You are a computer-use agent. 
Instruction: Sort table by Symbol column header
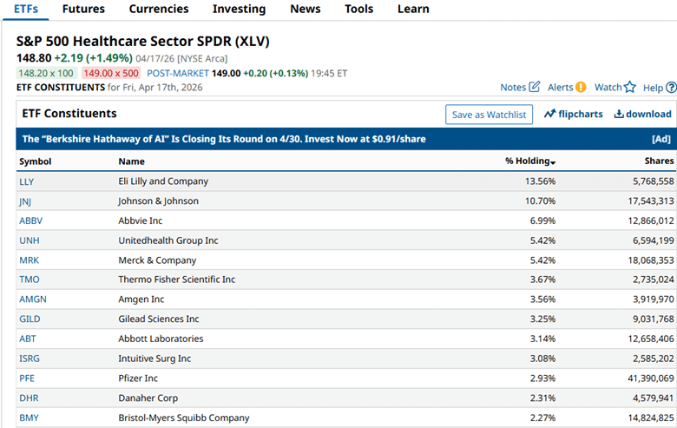click(35, 161)
